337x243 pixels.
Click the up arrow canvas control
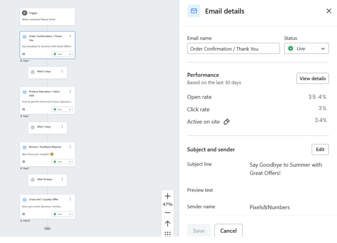tap(167, 223)
